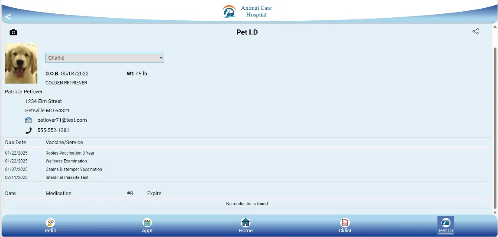Select Rabies Vaccination 3 Year row
This screenshot has width=498, height=237.
70,153
